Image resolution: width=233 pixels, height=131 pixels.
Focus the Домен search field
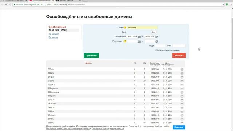coord(142,28)
